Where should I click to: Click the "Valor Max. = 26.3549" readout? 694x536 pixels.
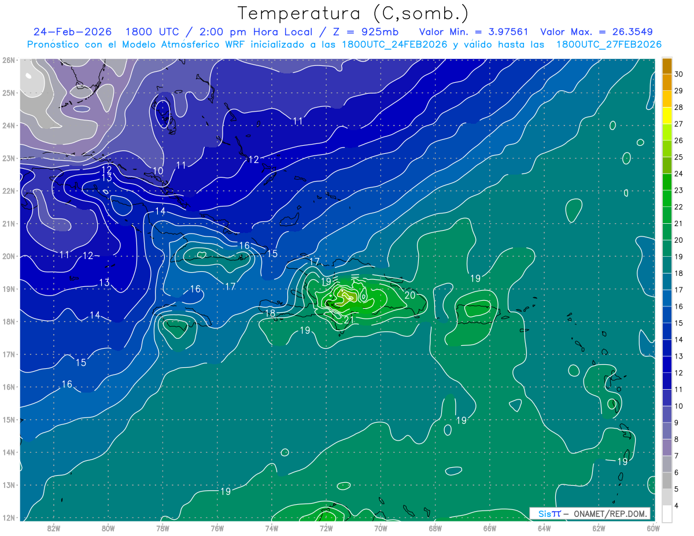coord(598,32)
